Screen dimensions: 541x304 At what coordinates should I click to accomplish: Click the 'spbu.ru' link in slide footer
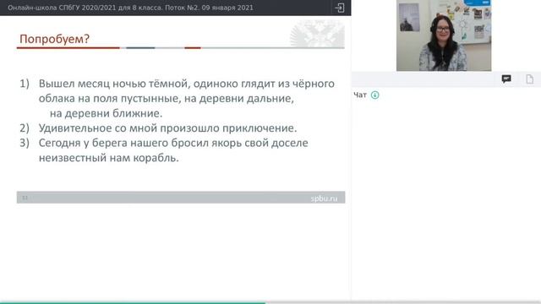(324, 198)
